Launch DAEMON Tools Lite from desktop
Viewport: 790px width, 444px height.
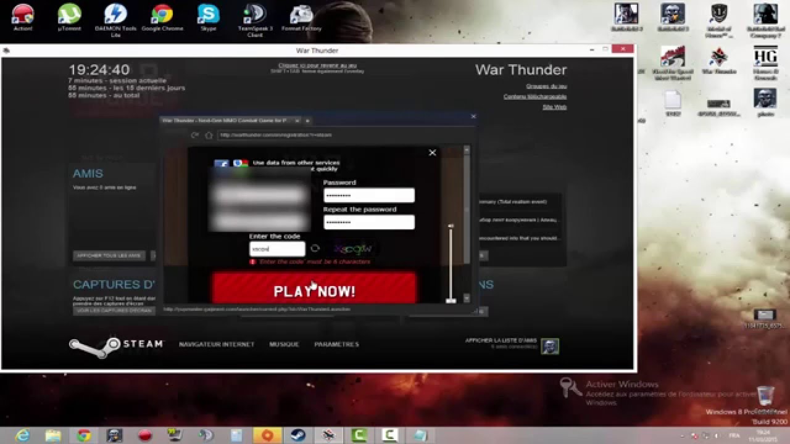pyautogui.click(x=115, y=20)
